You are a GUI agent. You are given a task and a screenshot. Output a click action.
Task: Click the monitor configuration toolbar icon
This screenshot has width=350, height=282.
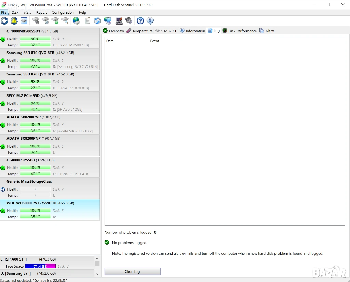[119, 21]
